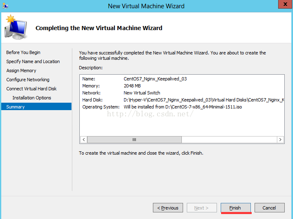Click the Operating System install source text
Image resolution: width=293 pixels, height=219 pixels.
[x=183, y=107]
